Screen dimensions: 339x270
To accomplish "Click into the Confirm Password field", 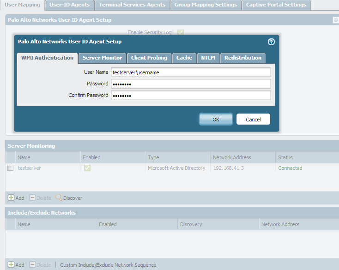I will (191, 95).
